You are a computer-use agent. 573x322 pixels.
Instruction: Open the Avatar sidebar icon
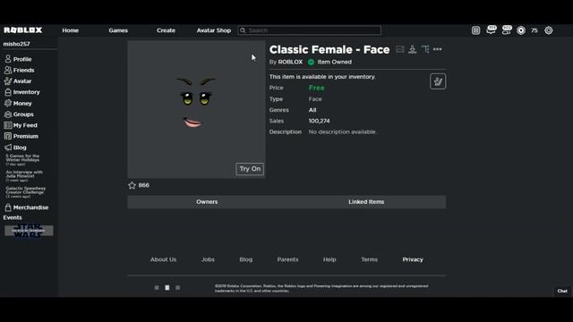click(x=8, y=80)
